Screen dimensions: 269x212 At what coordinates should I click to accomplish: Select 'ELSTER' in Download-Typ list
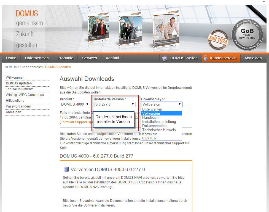point(162,138)
